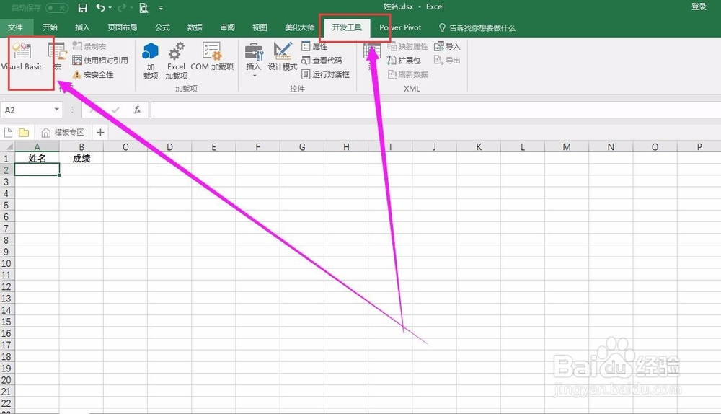Open the Template Zone (模板专区) tab
This screenshot has height=414, width=721.
63,133
